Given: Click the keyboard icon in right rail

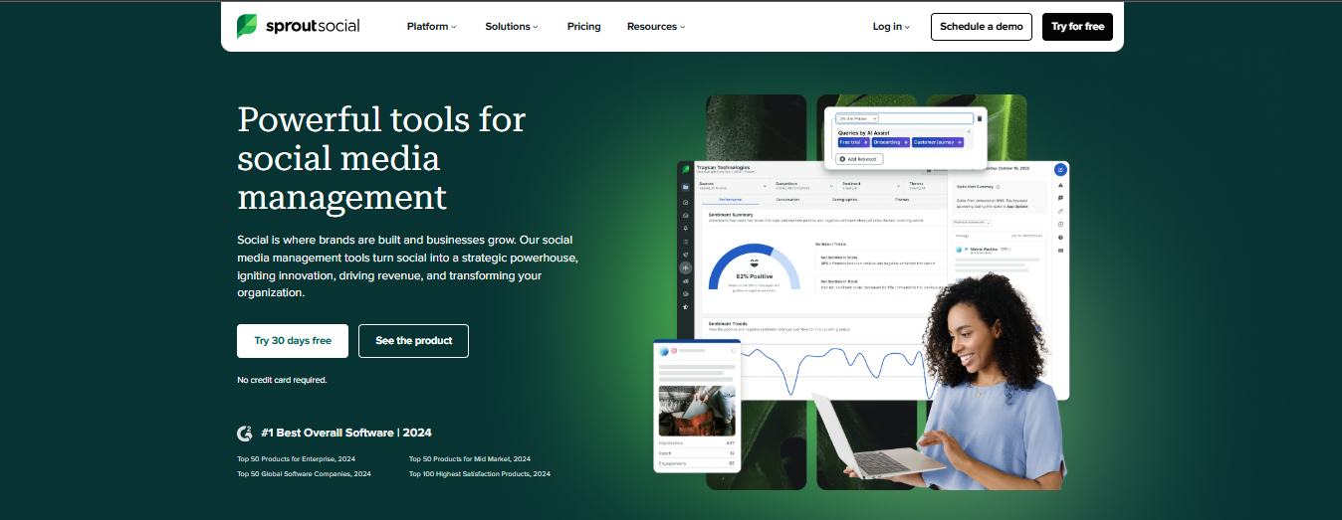Looking at the screenshot, I should [x=1060, y=251].
